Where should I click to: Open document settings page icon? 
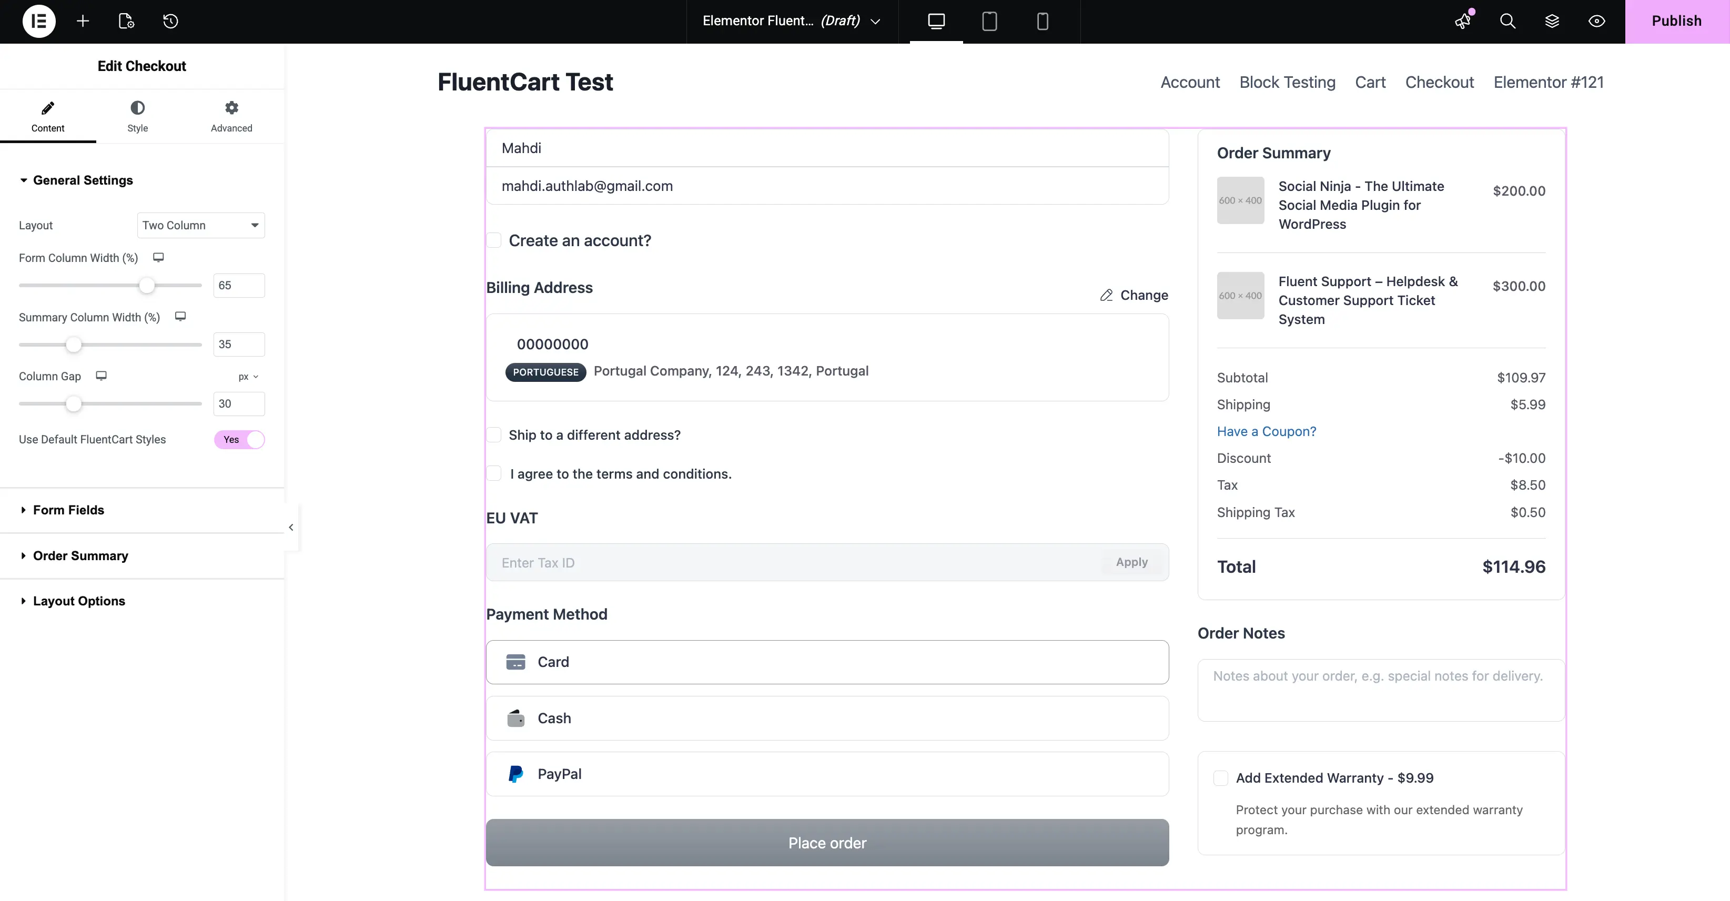coord(126,21)
